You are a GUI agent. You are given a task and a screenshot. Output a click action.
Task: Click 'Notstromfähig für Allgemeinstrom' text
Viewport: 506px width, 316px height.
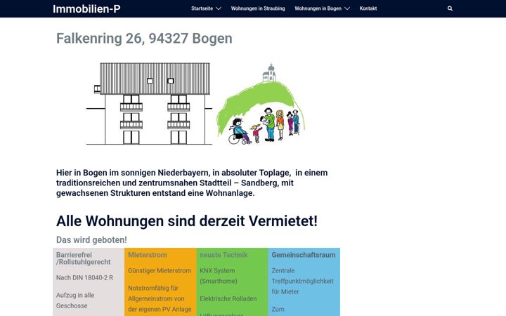[156, 294]
